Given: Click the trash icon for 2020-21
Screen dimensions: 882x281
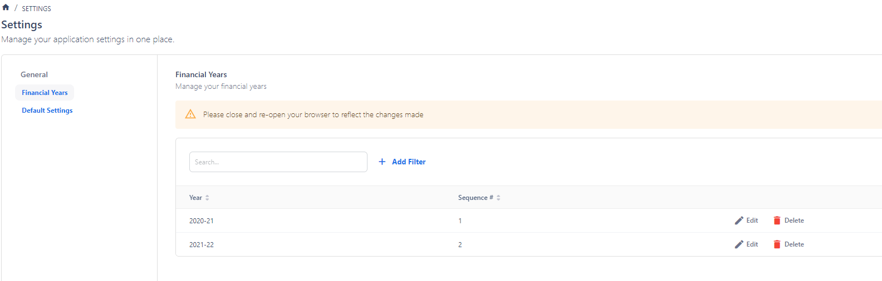Looking at the screenshot, I should (x=777, y=220).
